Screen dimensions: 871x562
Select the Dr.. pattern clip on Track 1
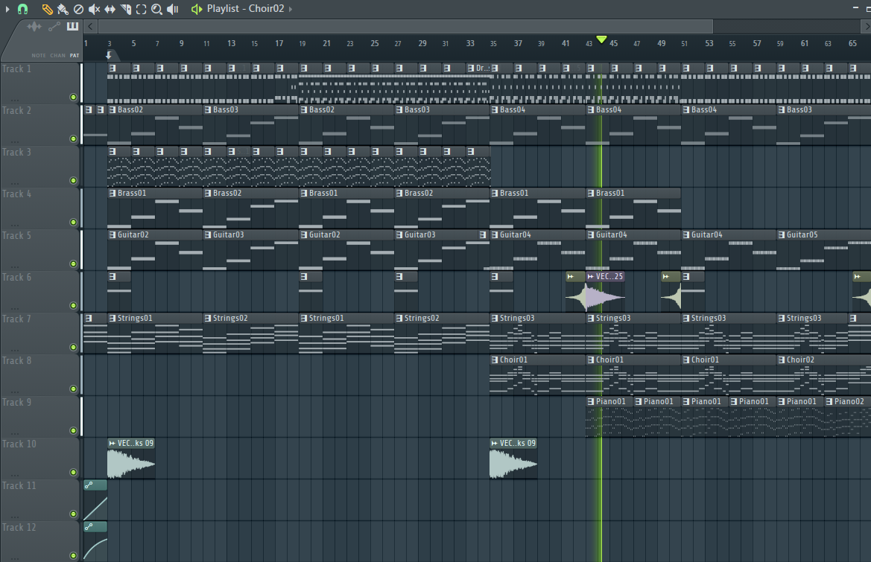[478, 83]
